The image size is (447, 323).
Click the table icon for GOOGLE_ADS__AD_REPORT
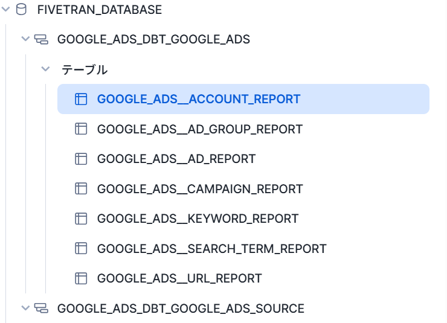coord(81,159)
